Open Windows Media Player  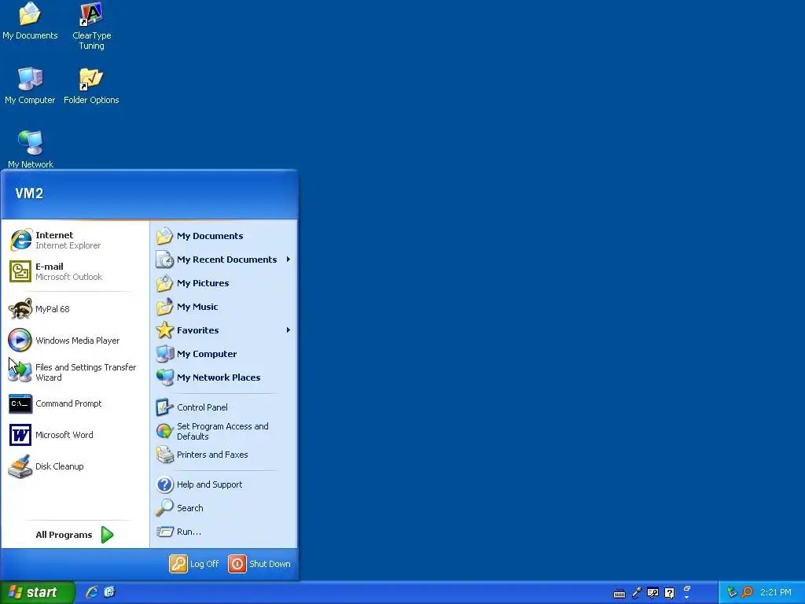[75, 340]
